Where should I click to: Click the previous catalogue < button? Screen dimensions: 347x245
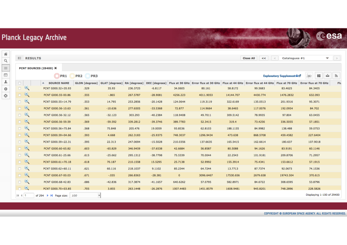(x=275, y=58)
